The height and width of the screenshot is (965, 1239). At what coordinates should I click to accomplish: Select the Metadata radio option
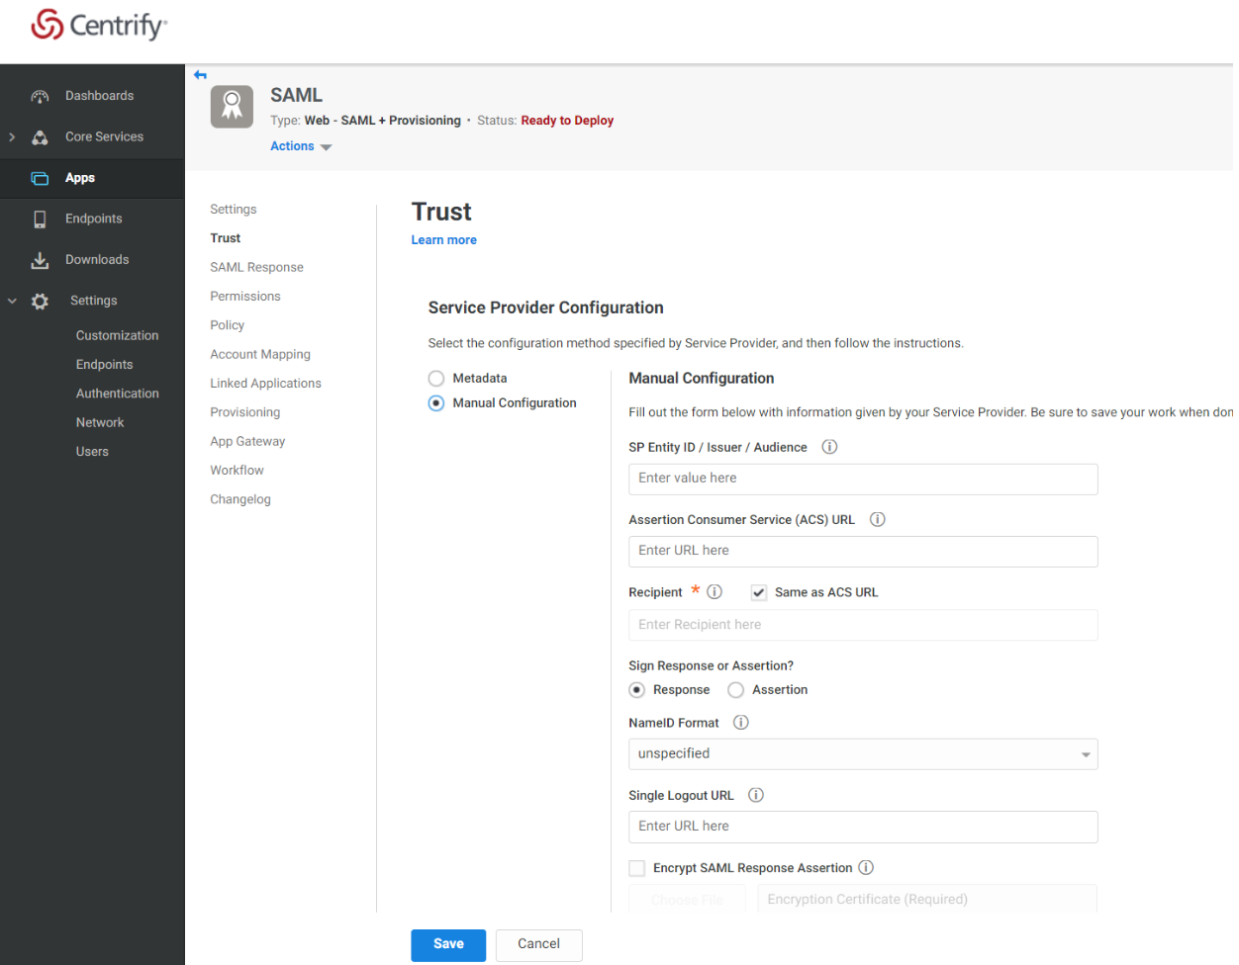tap(436, 379)
